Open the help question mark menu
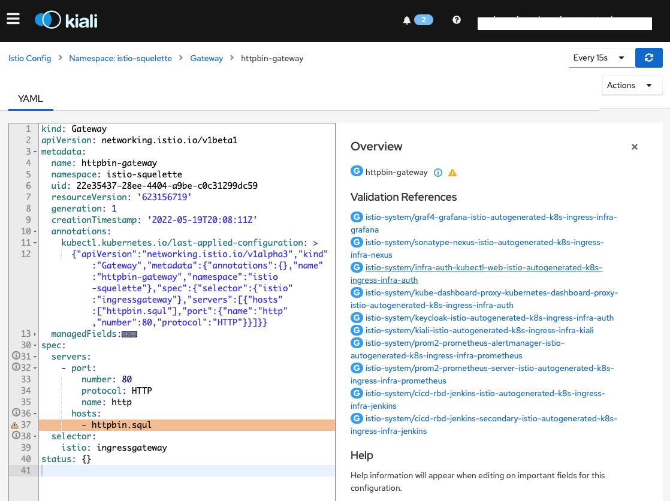Viewport: 670px width, 501px height. click(456, 20)
